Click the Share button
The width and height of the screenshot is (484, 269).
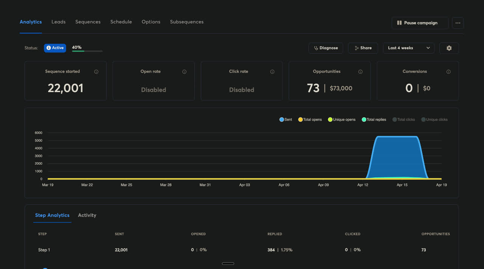click(363, 48)
